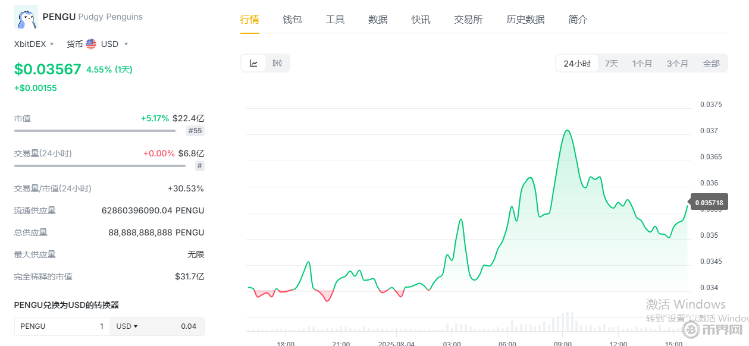The height and width of the screenshot is (346, 749).
Task: Click the 4.55% (1天) change text
Action: pos(109,70)
